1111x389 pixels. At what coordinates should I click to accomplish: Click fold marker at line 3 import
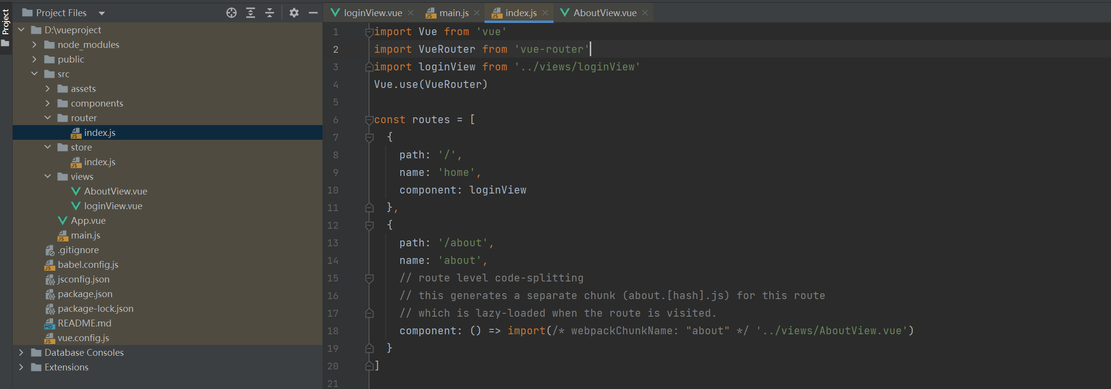click(370, 66)
